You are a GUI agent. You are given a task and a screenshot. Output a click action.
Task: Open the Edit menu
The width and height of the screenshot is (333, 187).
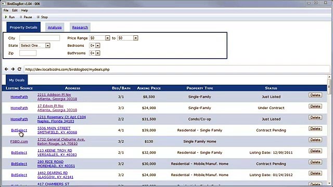(15, 10)
